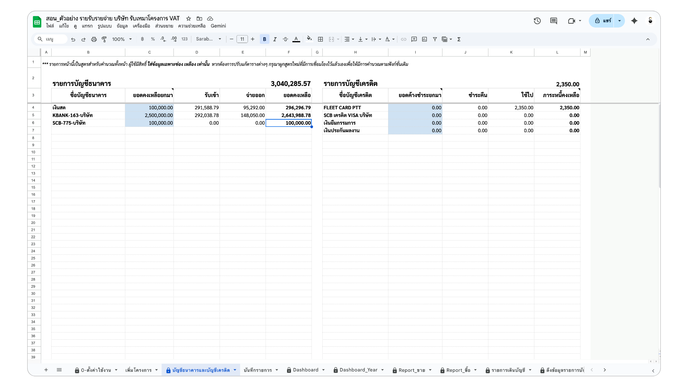Toggle bold formatting
Viewport: 688px width, 387px height.
pyautogui.click(x=264, y=39)
